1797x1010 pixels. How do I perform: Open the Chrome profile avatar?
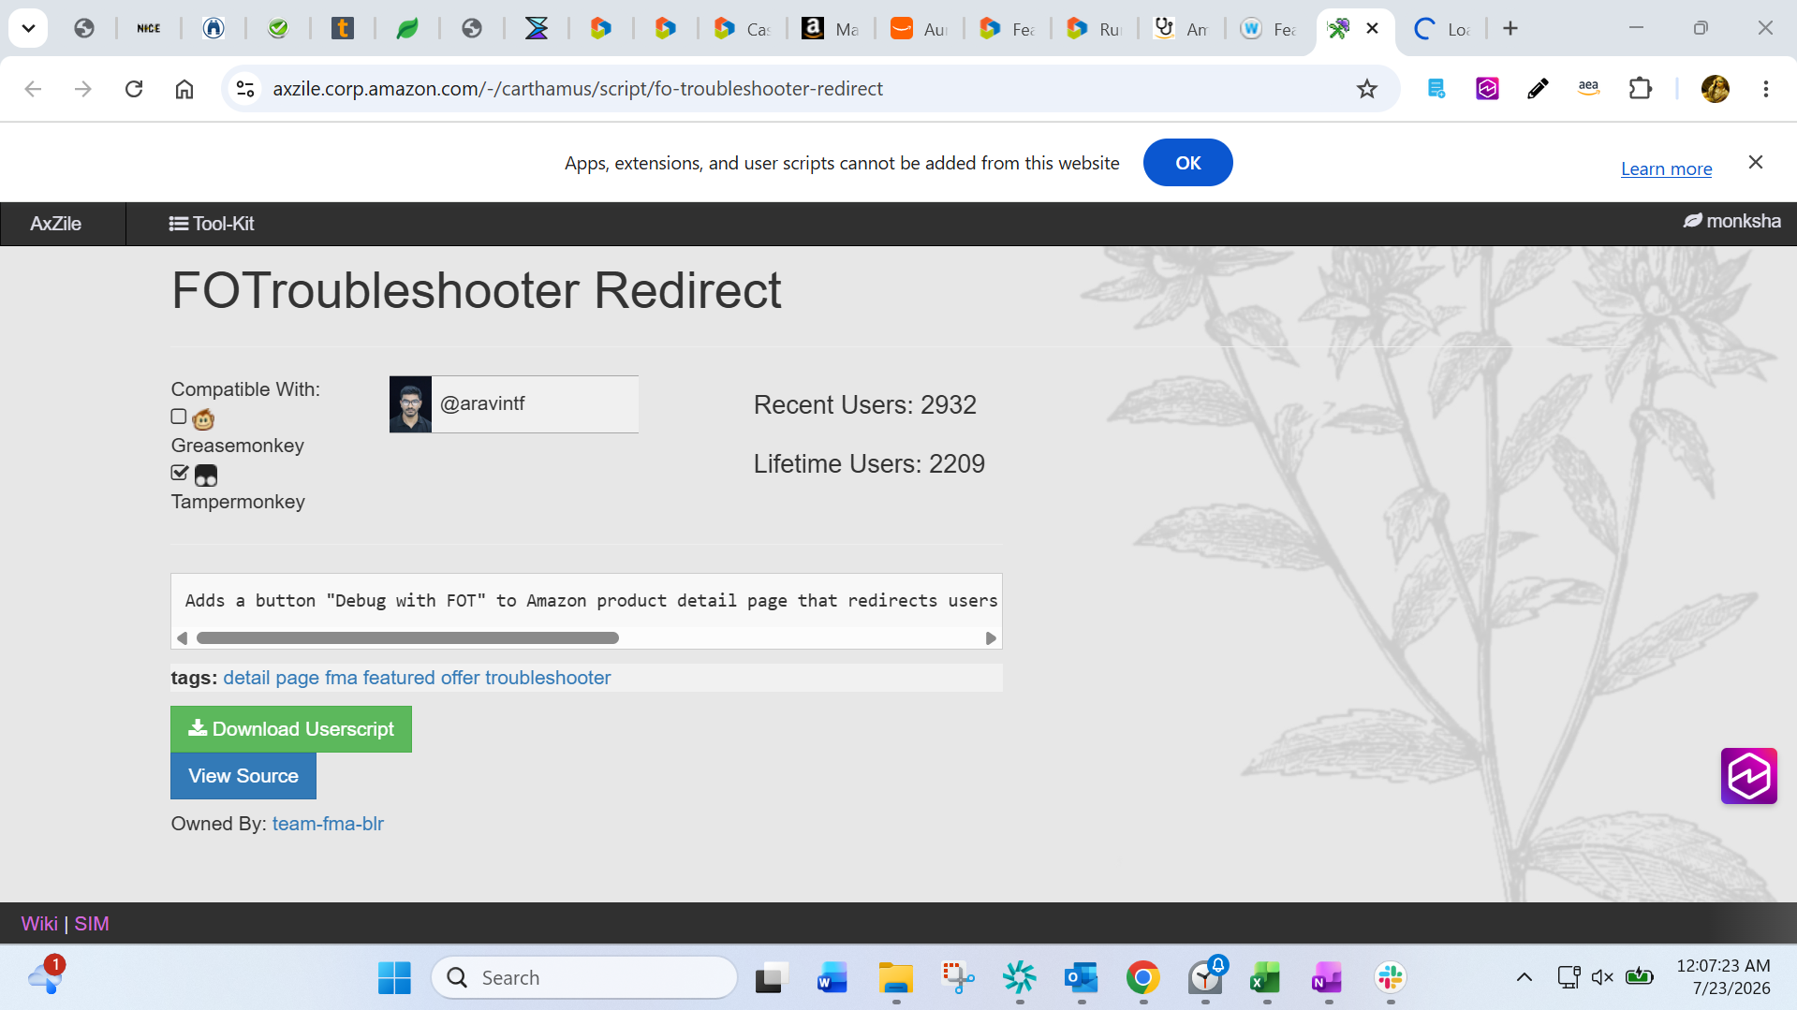tap(1716, 89)
